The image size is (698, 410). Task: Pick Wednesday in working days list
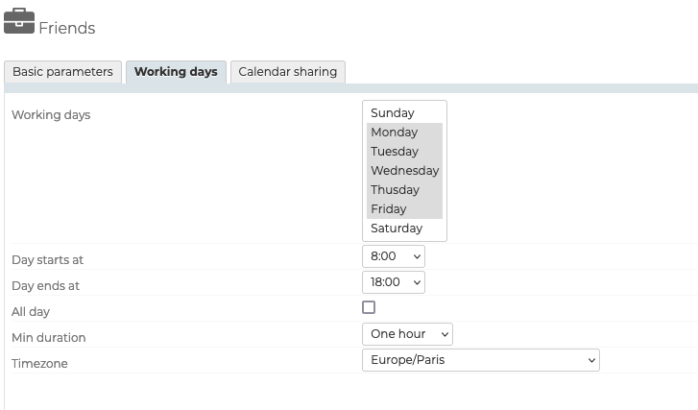click(404, 171)
